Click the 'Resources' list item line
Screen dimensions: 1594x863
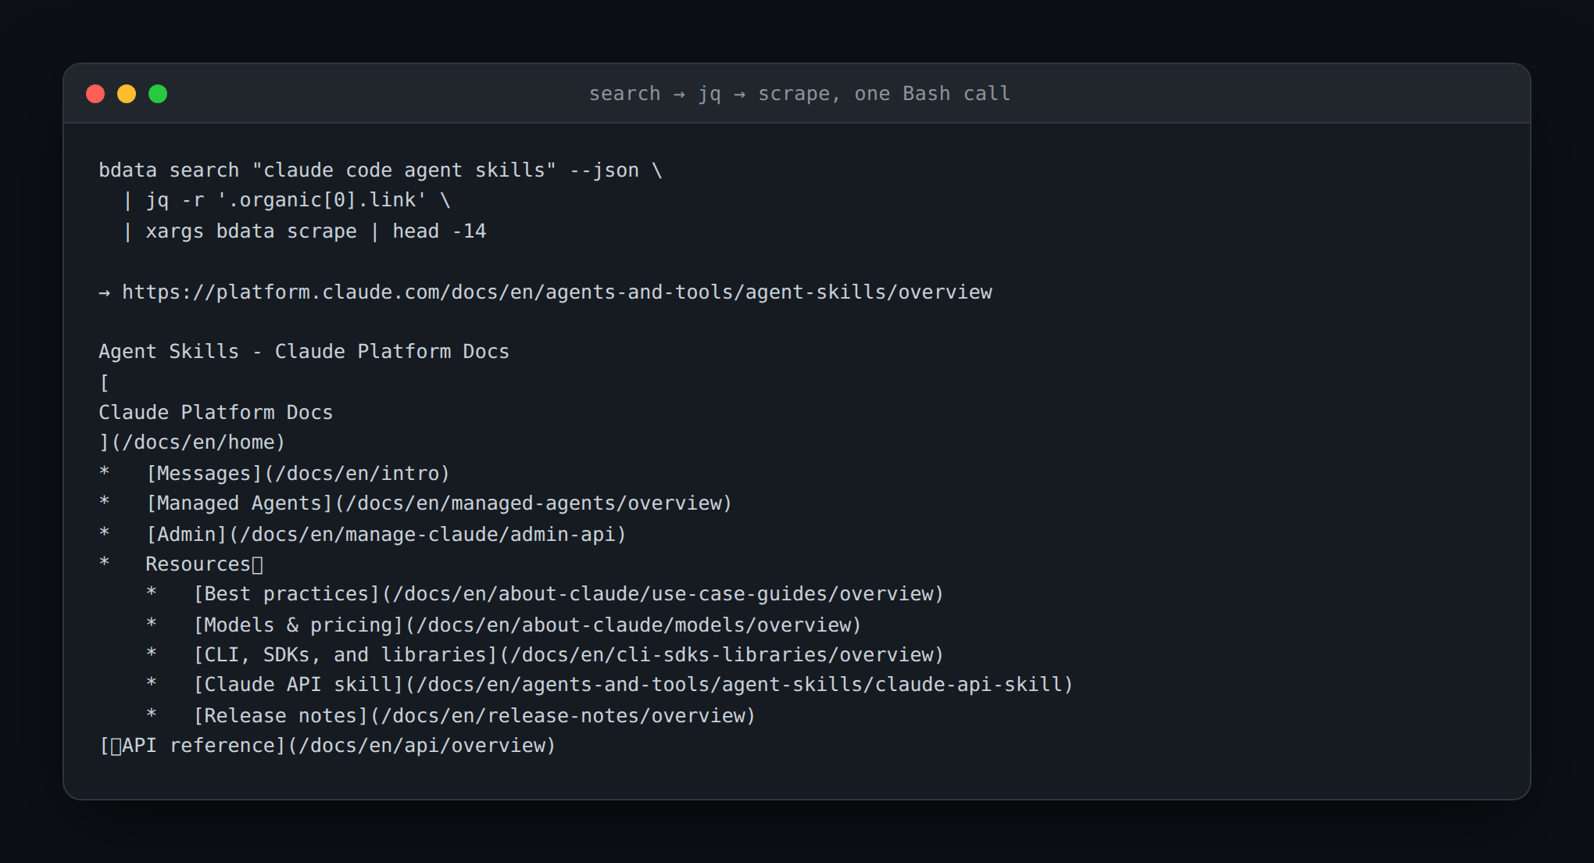(x=181, y=564)
